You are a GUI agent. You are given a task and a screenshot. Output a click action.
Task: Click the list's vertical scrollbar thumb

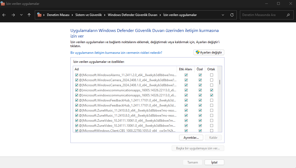click(x=219, y=82)
